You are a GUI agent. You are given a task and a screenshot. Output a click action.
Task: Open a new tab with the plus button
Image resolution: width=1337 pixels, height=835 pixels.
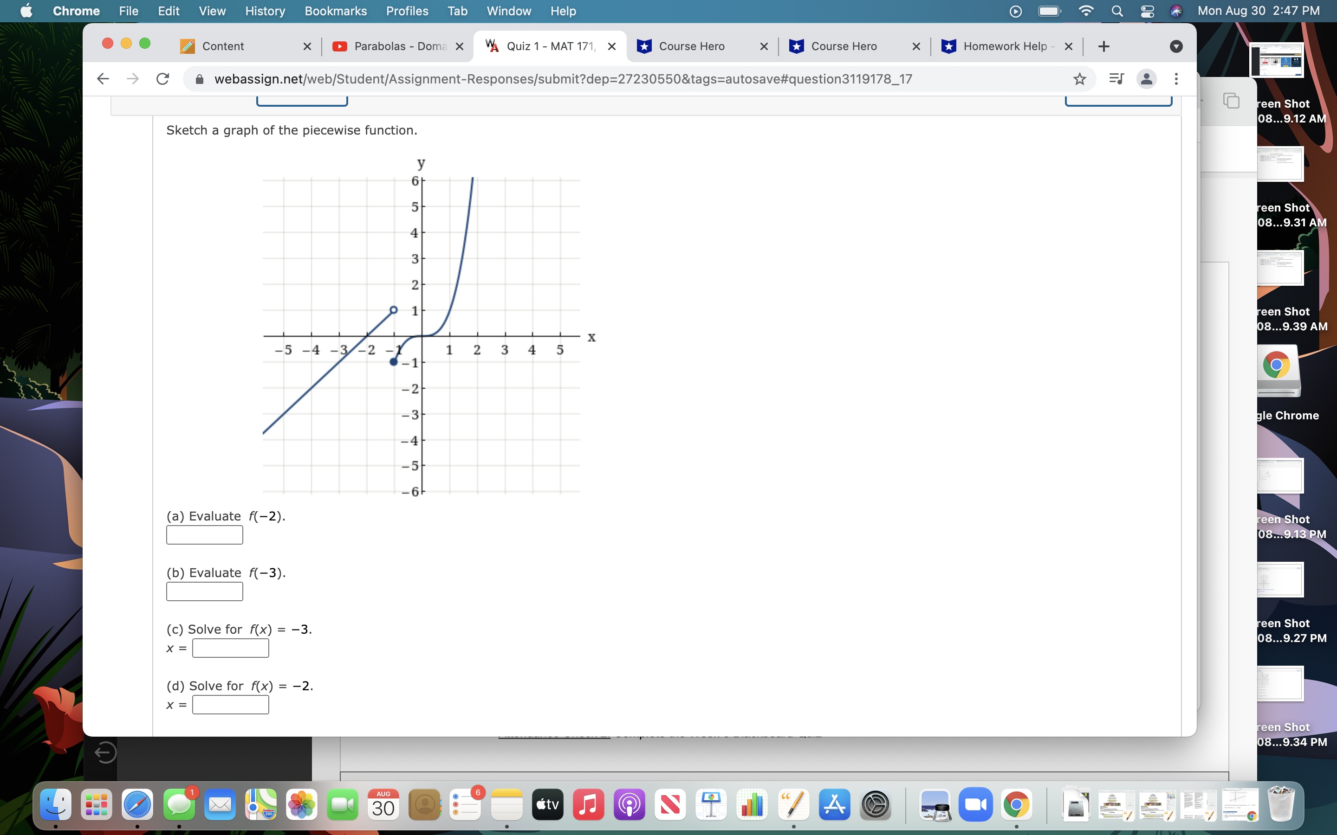coord(1104,46)
